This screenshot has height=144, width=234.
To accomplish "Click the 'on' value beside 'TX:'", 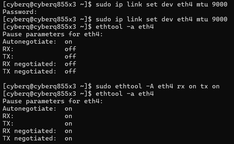I will pyautogui.click(x=68, y=124).
